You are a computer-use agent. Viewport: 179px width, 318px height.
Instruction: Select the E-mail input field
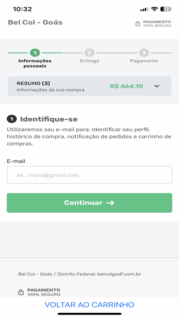coord(89,175)
